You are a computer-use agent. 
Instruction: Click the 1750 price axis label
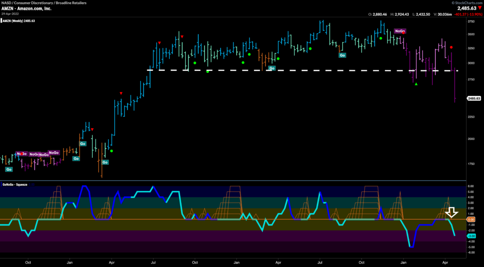point(471,164)
